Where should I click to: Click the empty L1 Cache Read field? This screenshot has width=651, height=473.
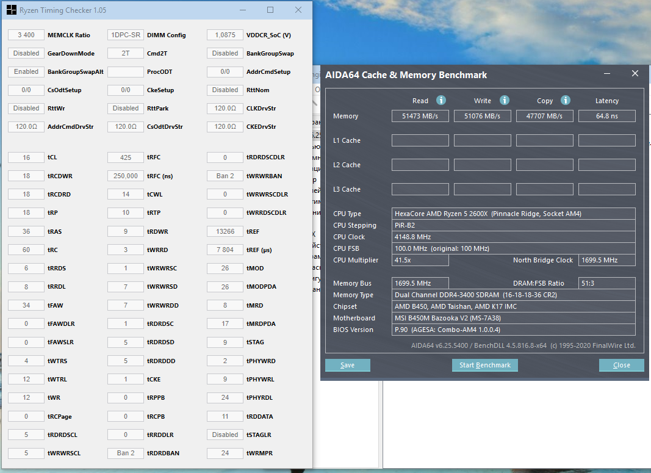[x=420, y=140]
